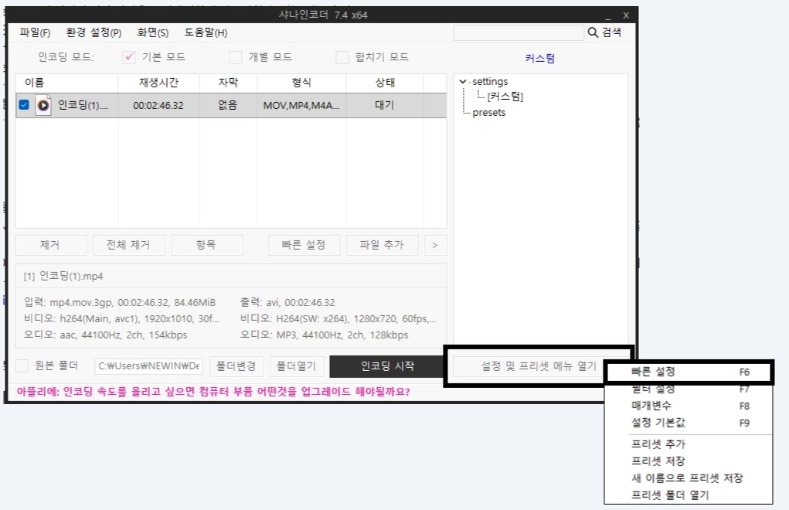Click the 제거 button
The height and width of the screenshot is (510, 789).
(x=50, y=245)
